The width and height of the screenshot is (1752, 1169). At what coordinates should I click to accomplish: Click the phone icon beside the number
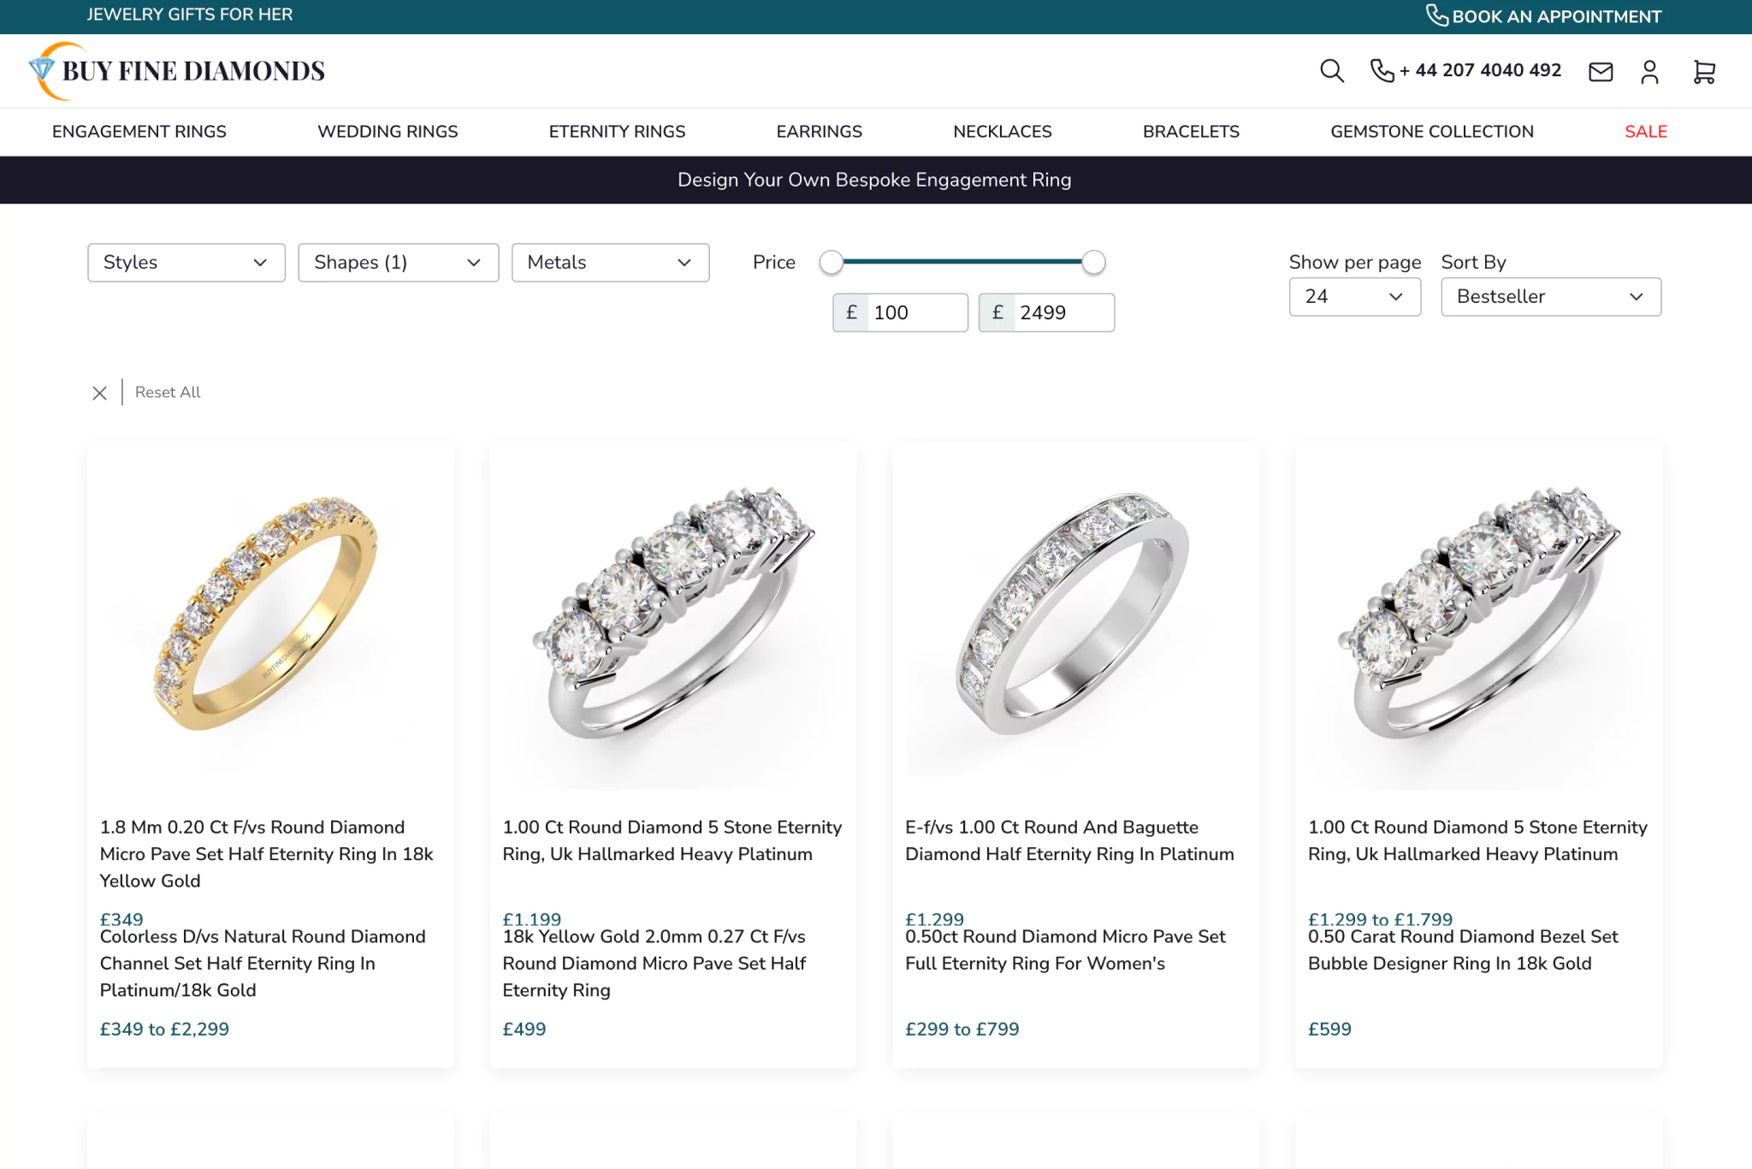tap(1382, 71)
